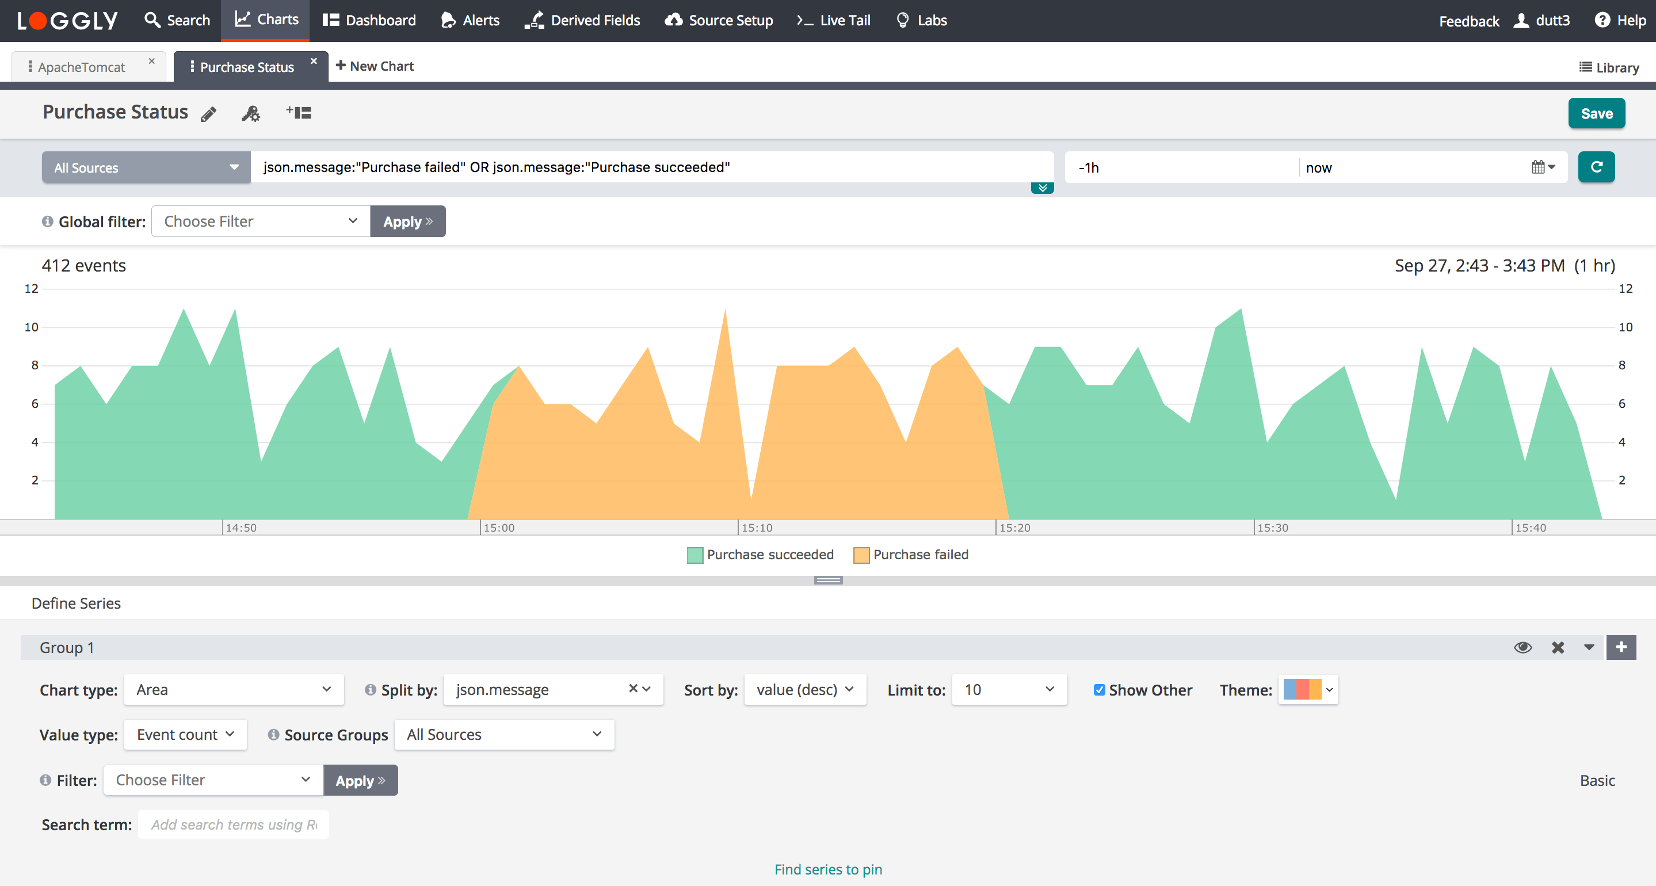Open the Theme color swatch picker
Screen dimensions: 1656x886
coord(1308,690)
